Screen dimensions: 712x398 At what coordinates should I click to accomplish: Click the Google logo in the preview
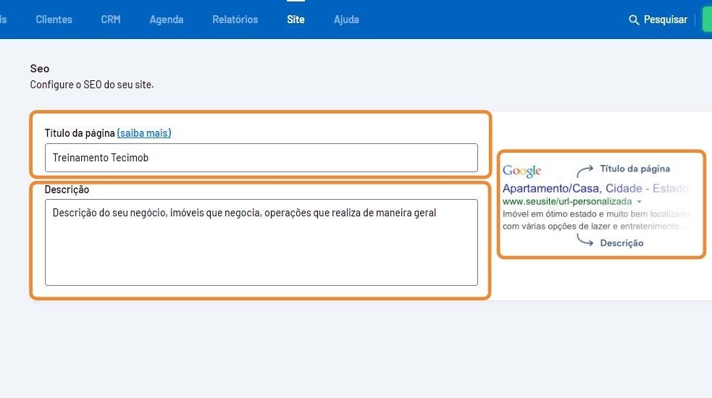coord(522,171)
